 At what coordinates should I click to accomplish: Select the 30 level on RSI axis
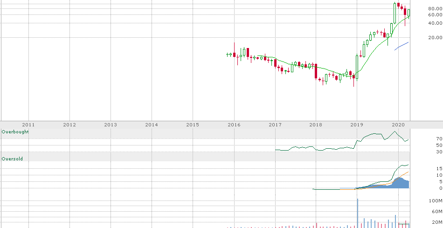[439, 152]
